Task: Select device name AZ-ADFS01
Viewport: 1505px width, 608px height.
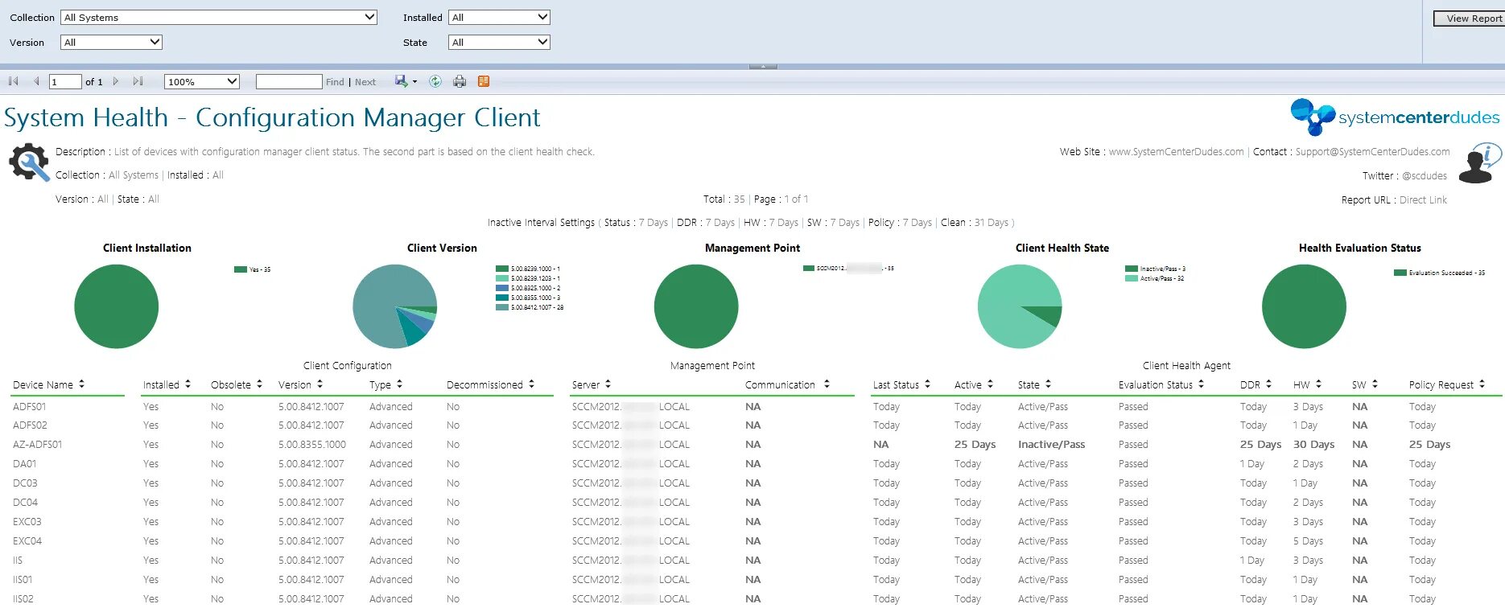Action: [x=37, y=444]
